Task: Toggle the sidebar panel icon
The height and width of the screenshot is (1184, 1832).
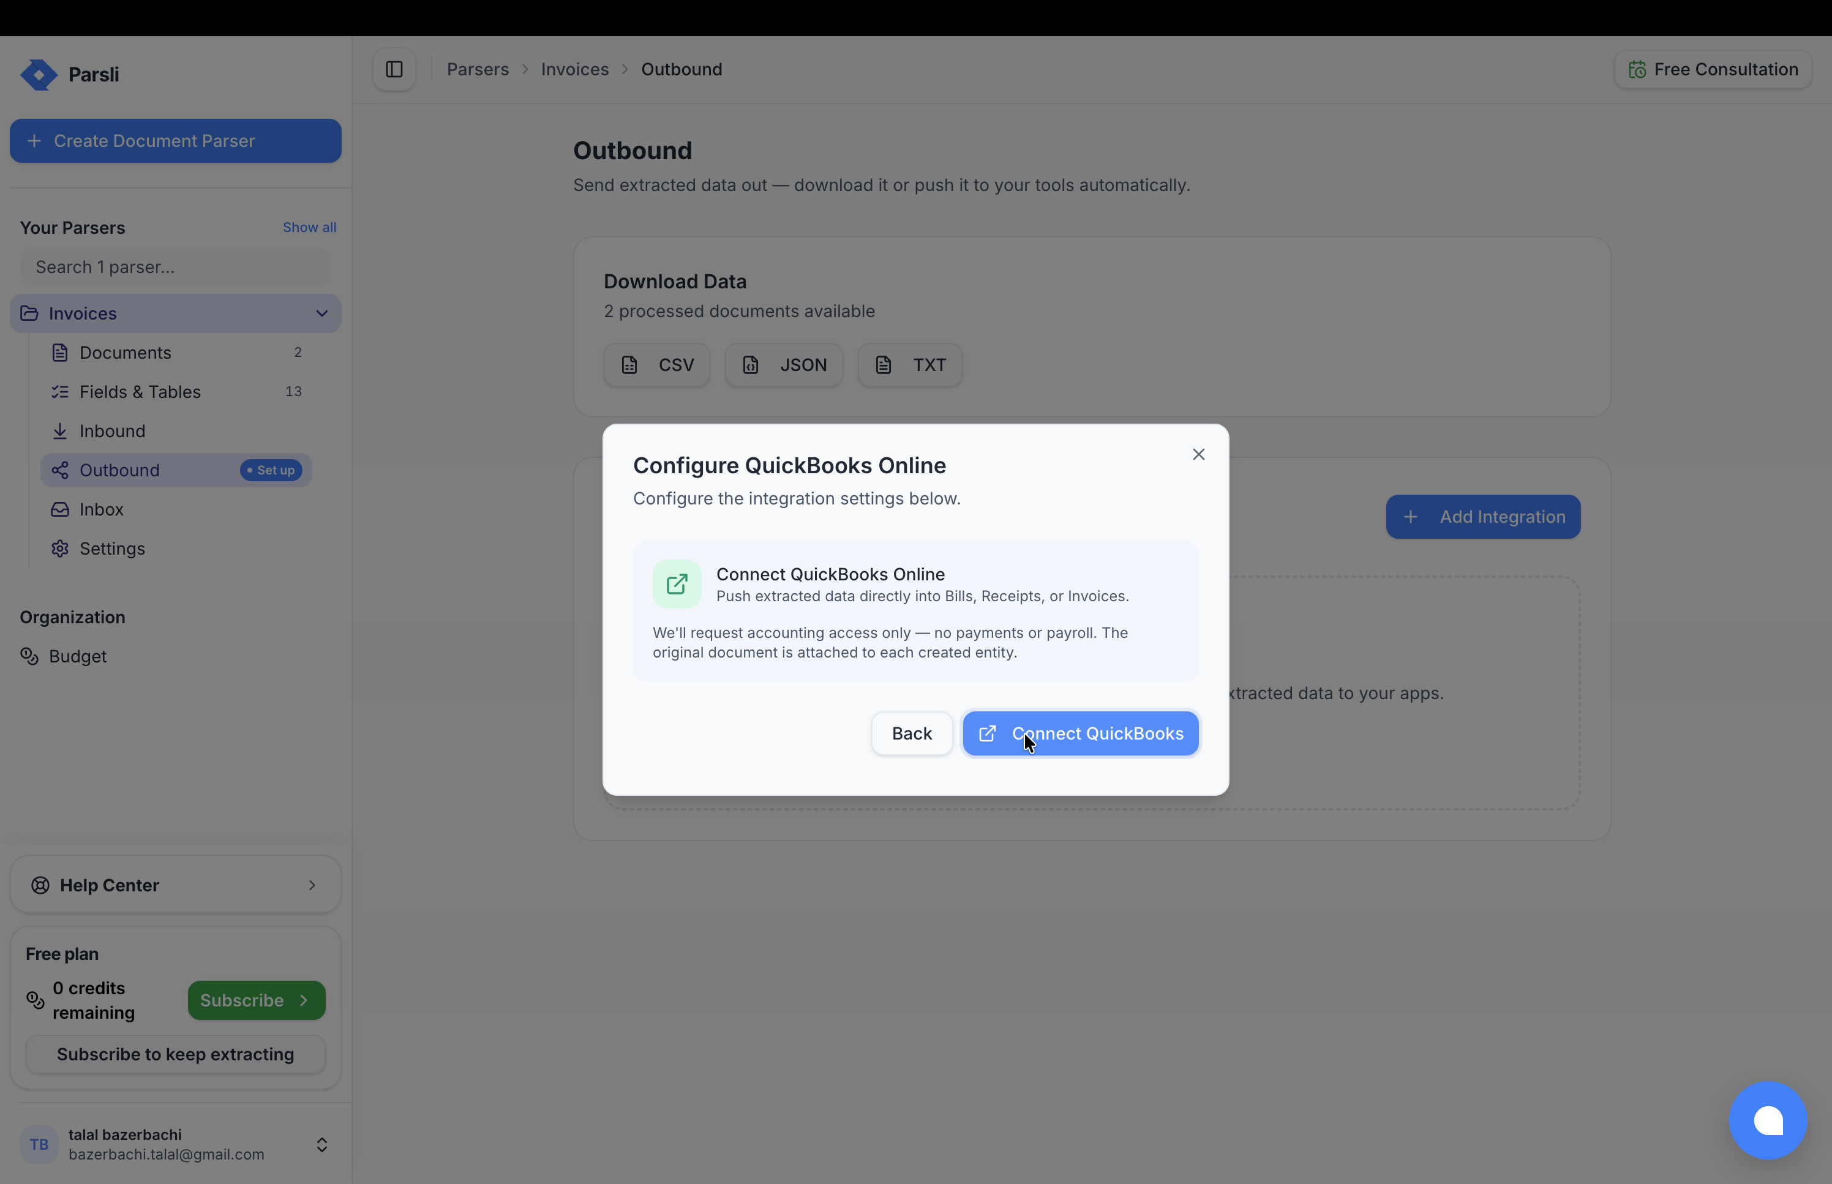Action: pyautogui.click(x=394, y=69)
